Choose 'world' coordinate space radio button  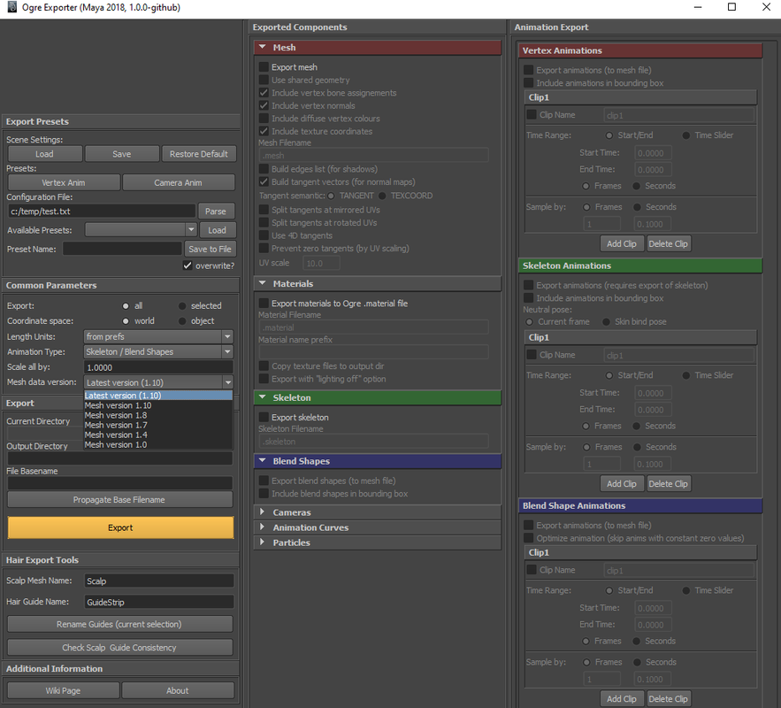(x=126, y=321)
